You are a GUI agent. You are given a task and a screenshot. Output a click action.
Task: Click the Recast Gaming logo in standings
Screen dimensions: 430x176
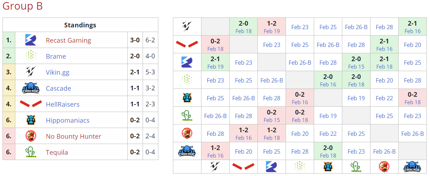pos(31,40)
